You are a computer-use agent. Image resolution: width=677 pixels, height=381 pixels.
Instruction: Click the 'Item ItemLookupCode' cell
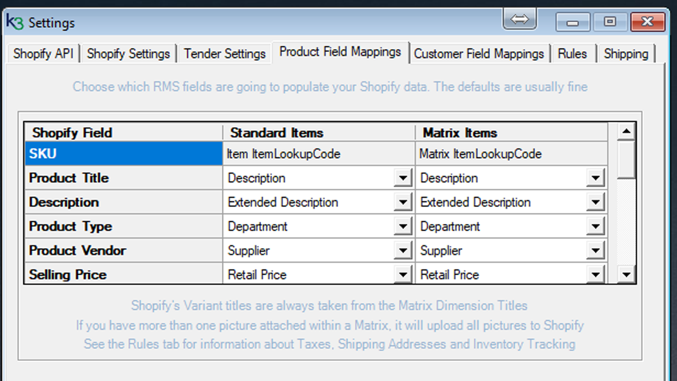[x=319, y=154]
